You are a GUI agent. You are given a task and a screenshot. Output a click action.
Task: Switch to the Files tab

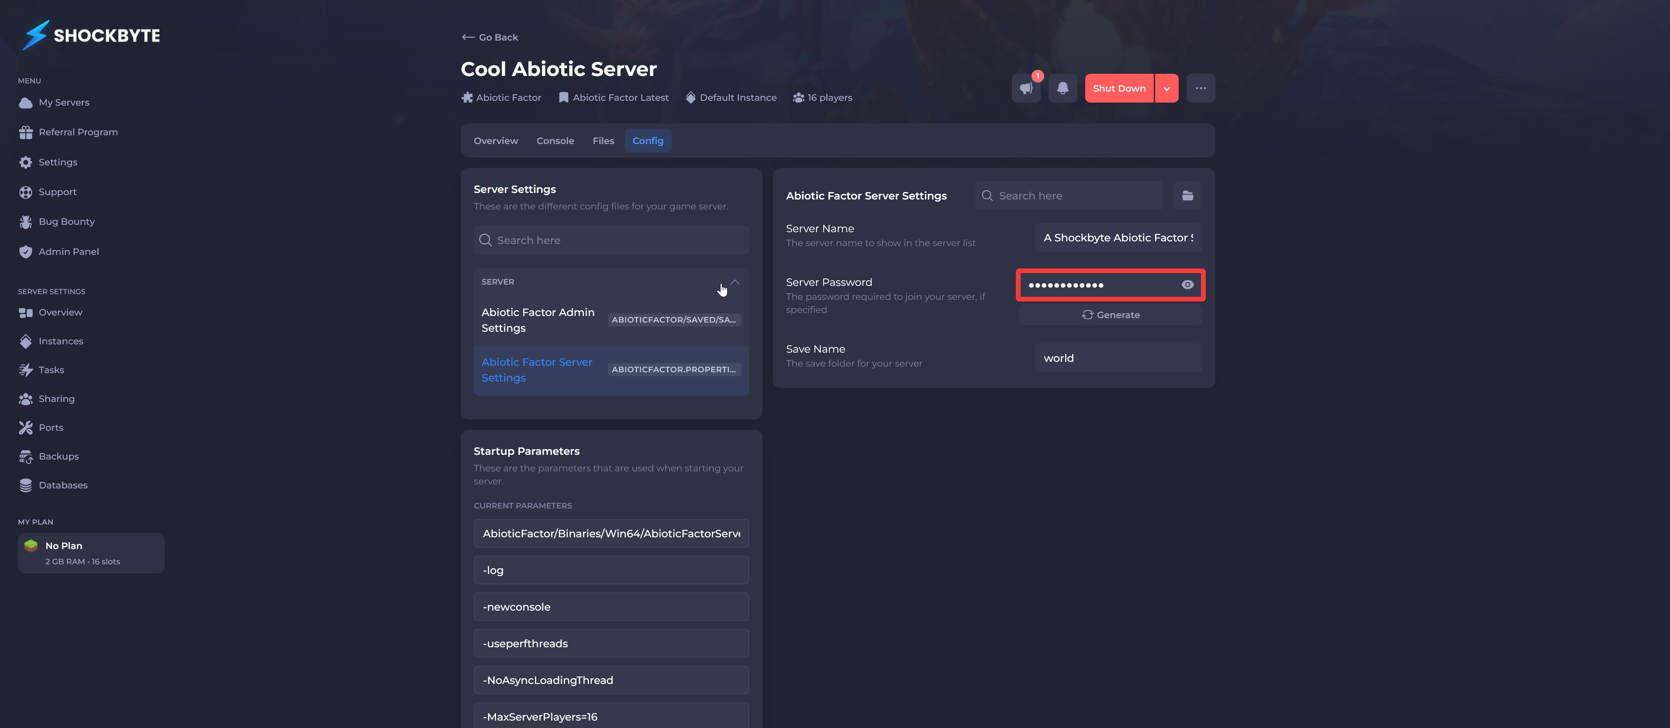[603, 141]
